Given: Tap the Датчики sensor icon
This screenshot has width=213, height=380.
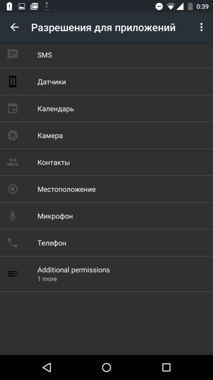Looking at the screenshot, I should click(13, 82).
